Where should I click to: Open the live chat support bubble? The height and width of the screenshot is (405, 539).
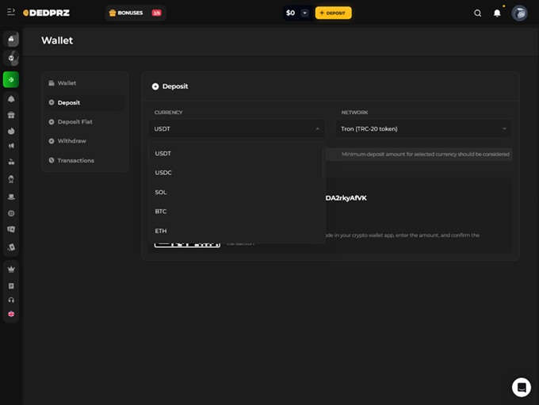pos(521,387)
